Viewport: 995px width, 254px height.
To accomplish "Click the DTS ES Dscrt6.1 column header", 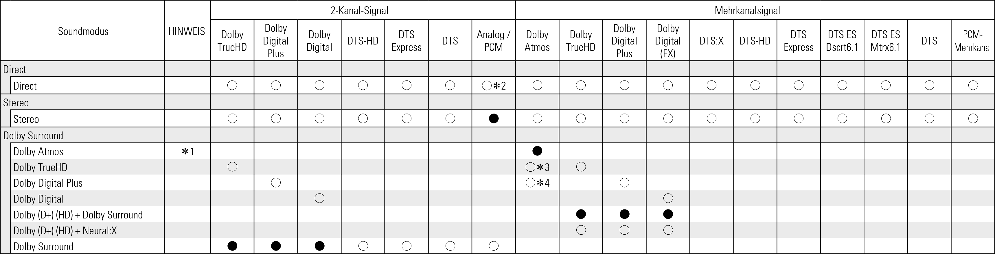I will [x=842, y=40].
